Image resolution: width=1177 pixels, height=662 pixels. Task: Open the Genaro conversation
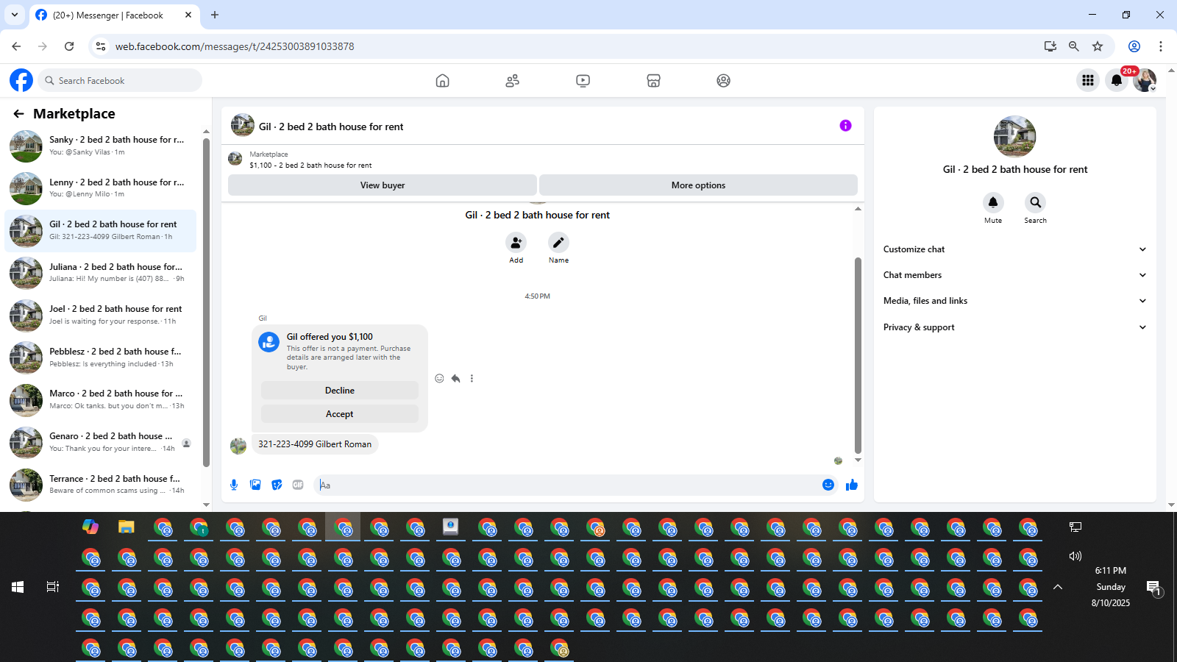pos(101,442)
